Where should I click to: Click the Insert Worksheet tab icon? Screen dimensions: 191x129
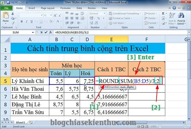coord(31,122)
